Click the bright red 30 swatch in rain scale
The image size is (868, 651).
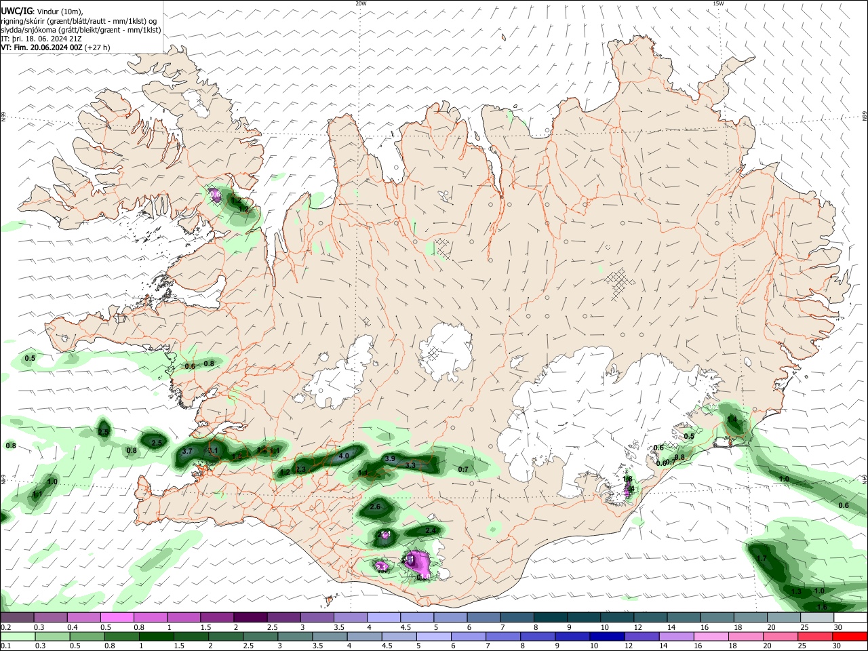click(850, 636)
